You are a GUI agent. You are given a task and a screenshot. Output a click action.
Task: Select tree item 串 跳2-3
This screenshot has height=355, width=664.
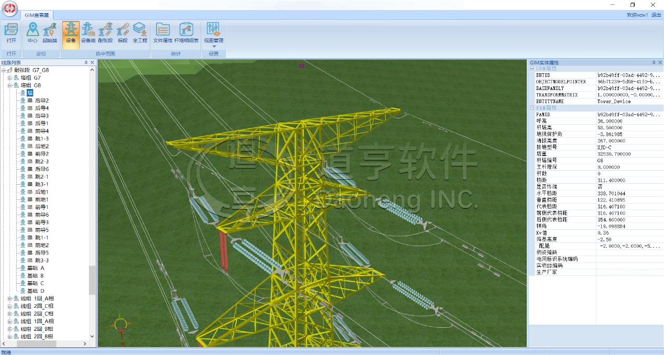pyautogui.click(x=38, y=161)
